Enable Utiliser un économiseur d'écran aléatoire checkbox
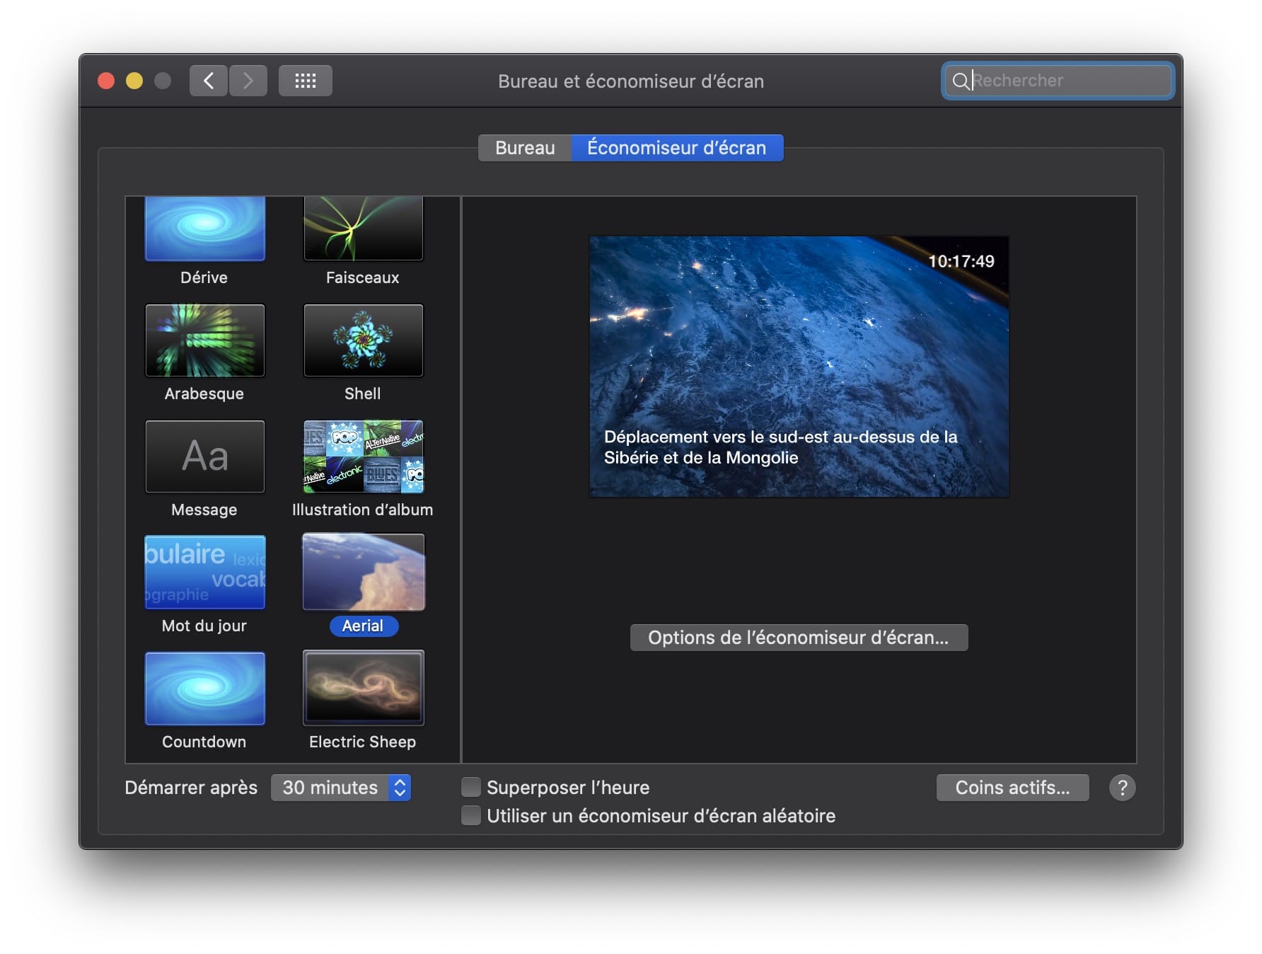Image resolution: width=1262 pixels, height=954 pixels. click(x=471, y=816)
